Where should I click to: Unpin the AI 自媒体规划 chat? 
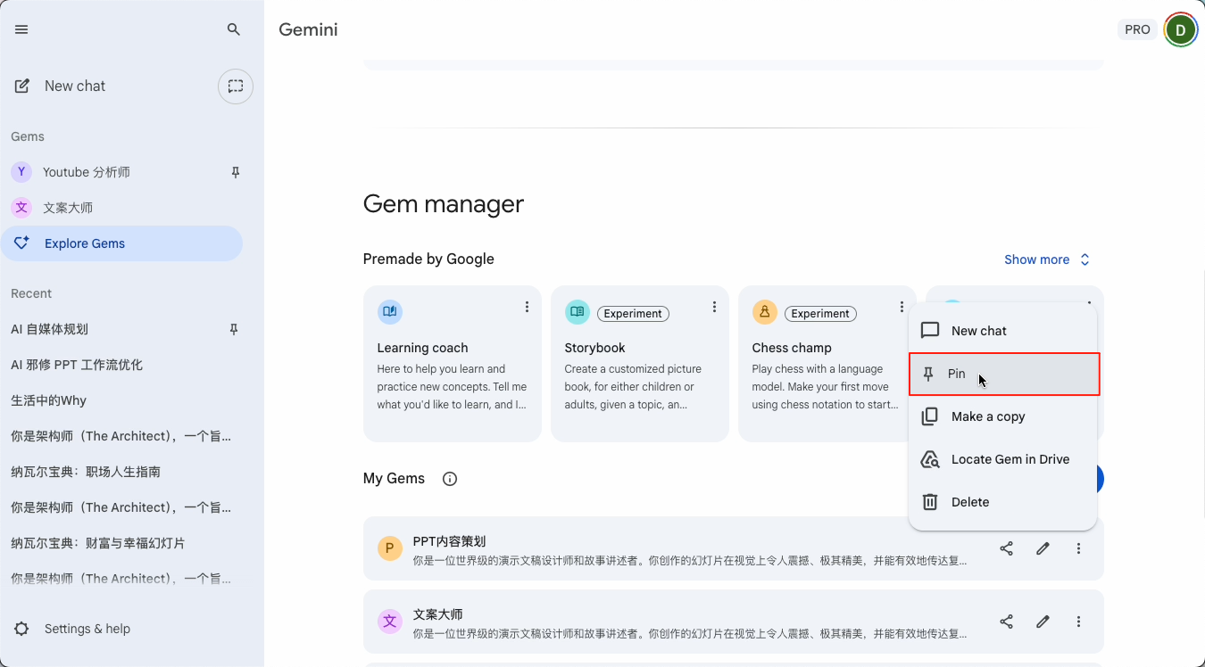pos(233,329)
